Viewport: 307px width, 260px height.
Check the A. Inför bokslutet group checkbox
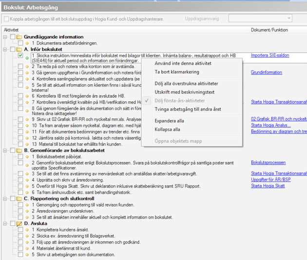[13, 49]
